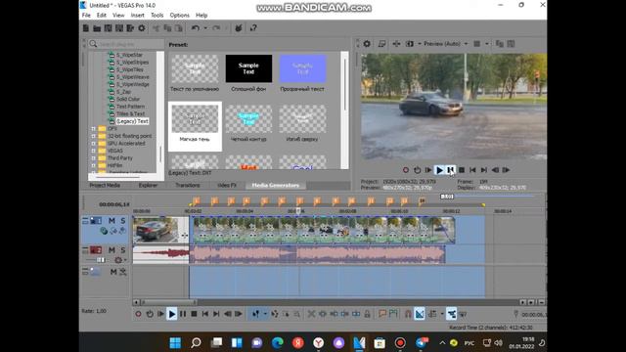This screenshot has width=626, height=352.
Task: Mute the first video track
Action: (112, 221)
